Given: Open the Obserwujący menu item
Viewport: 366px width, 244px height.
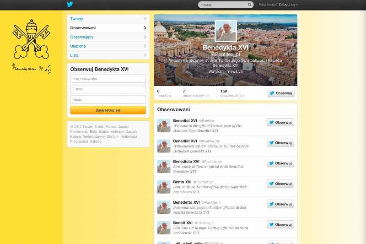Looking at the screenshot, I should click(108, 37).
